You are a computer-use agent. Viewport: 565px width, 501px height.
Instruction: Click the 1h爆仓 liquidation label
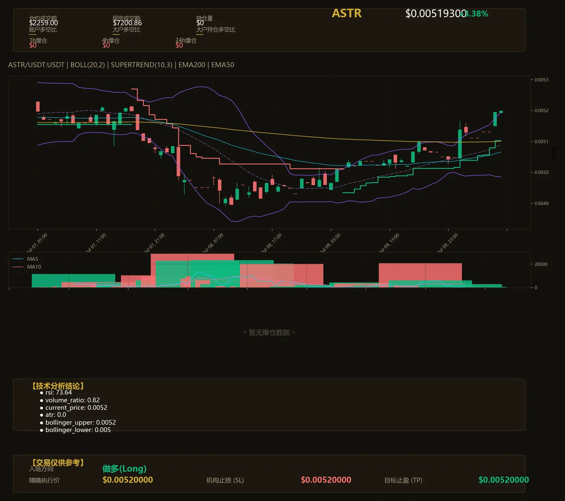(38, 41)
